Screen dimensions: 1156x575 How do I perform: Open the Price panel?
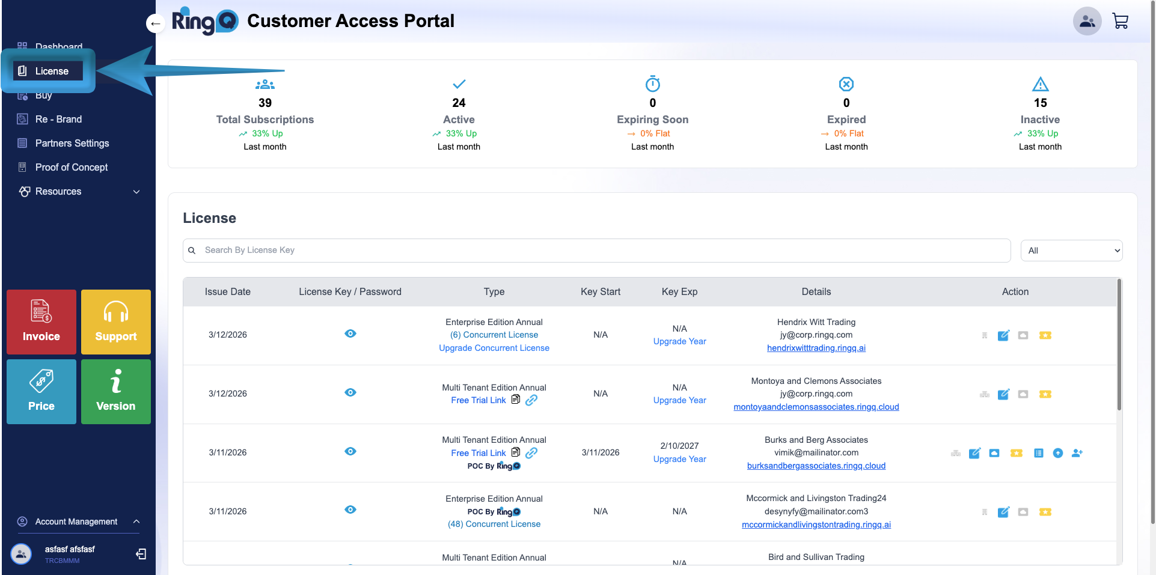[x=41, y=391]
